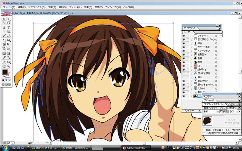
Task: Click the volume speaker tray icon
Action: (x=230, y=148)
